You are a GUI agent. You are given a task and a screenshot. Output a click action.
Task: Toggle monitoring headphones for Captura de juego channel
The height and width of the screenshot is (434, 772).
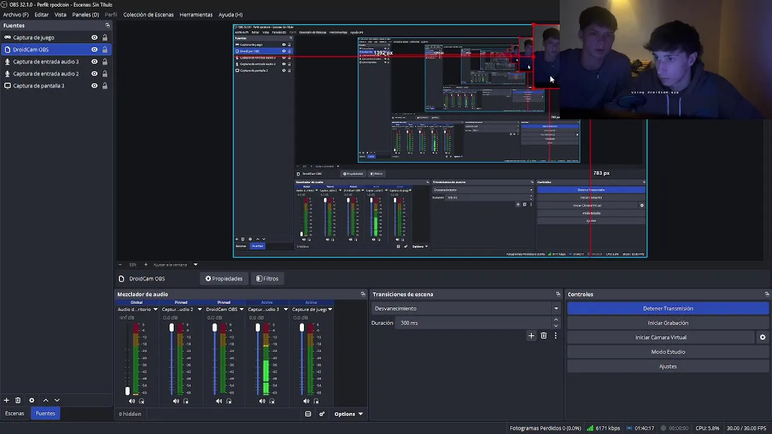coord(315,401)
